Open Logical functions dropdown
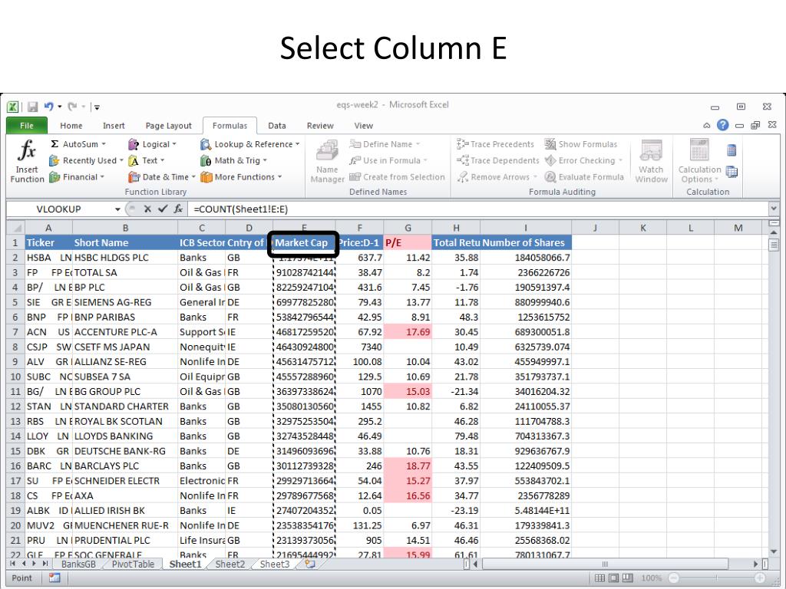 (153, 144)
